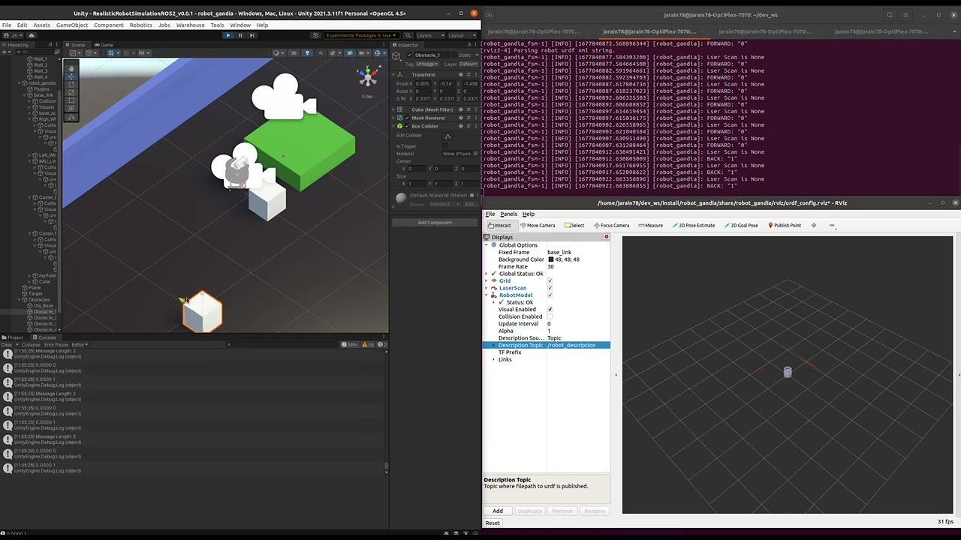Viewport: 961px width, 540px height.
Task: Toggle 2D view in Scene toolbar
Action: click(294, 52)
